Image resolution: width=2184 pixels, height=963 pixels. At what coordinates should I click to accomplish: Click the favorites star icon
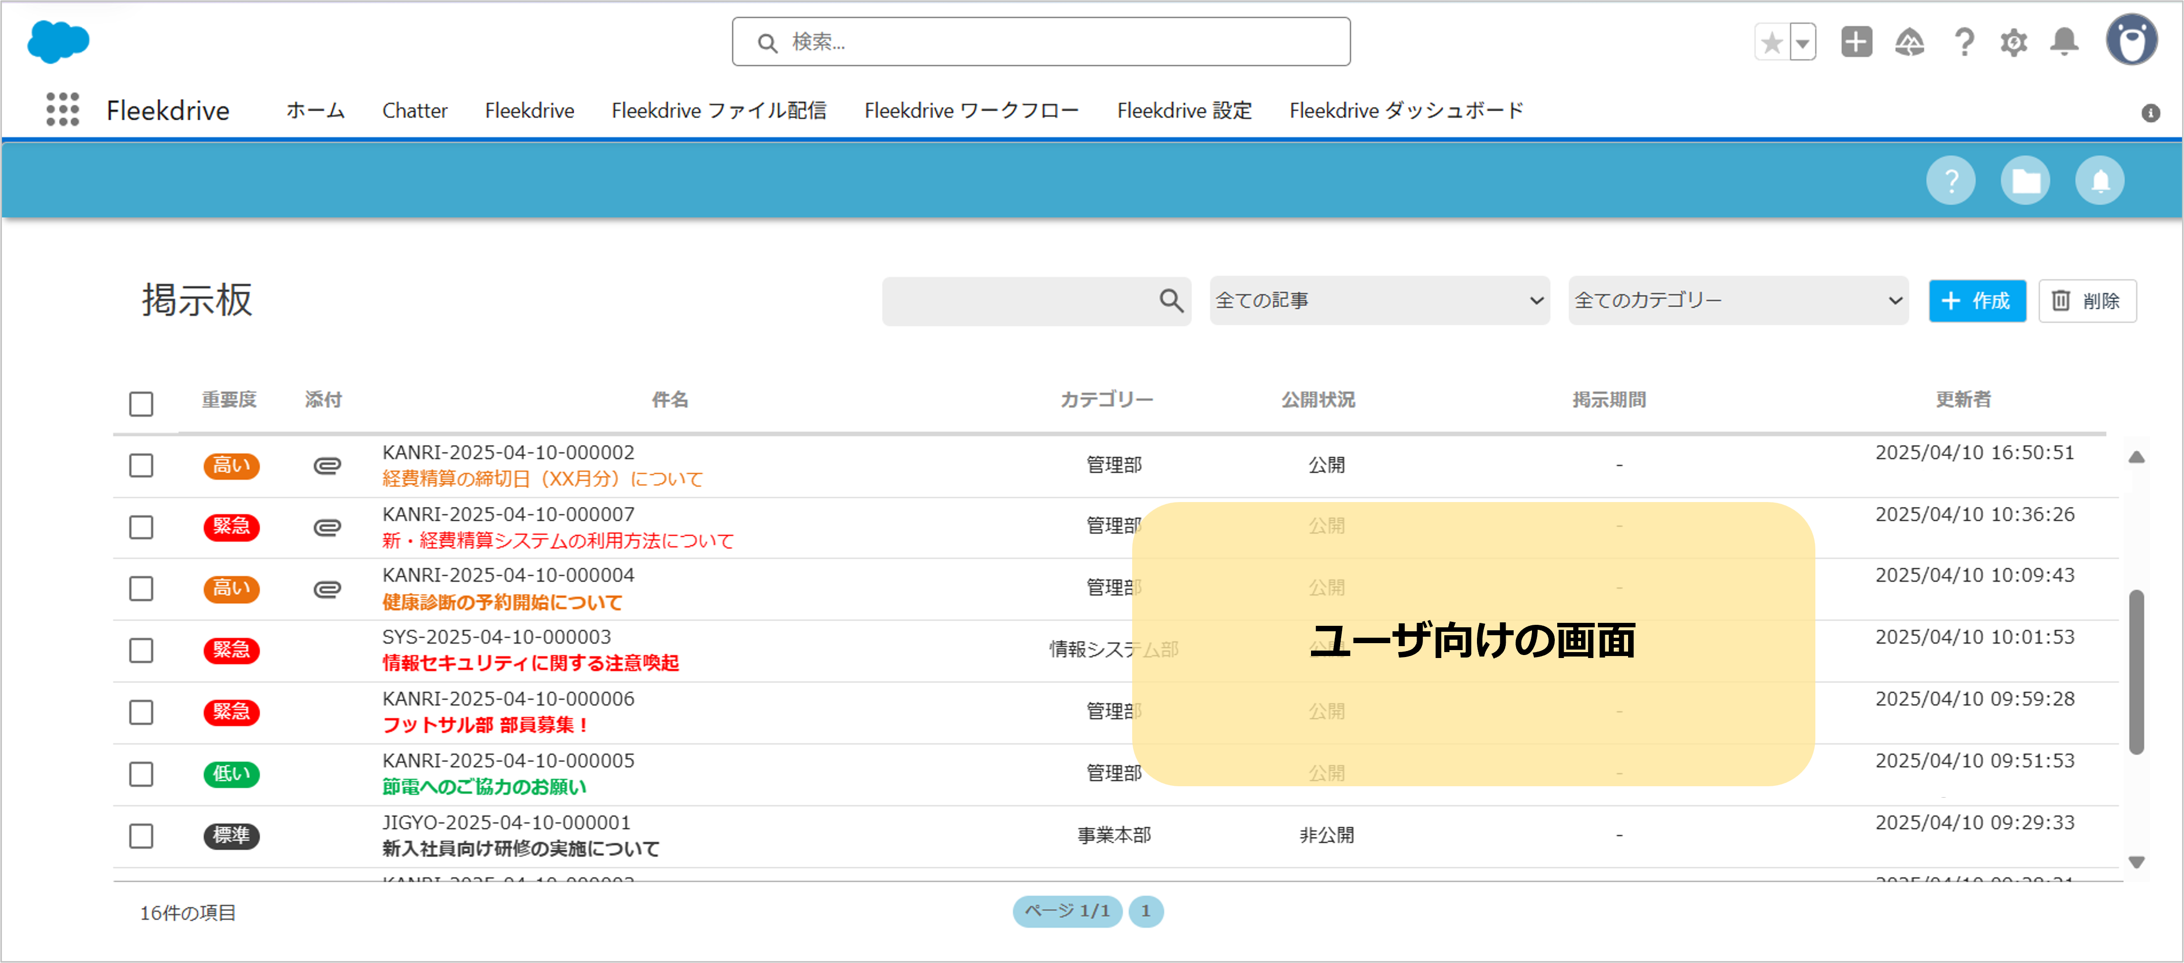coord(1771,43)
